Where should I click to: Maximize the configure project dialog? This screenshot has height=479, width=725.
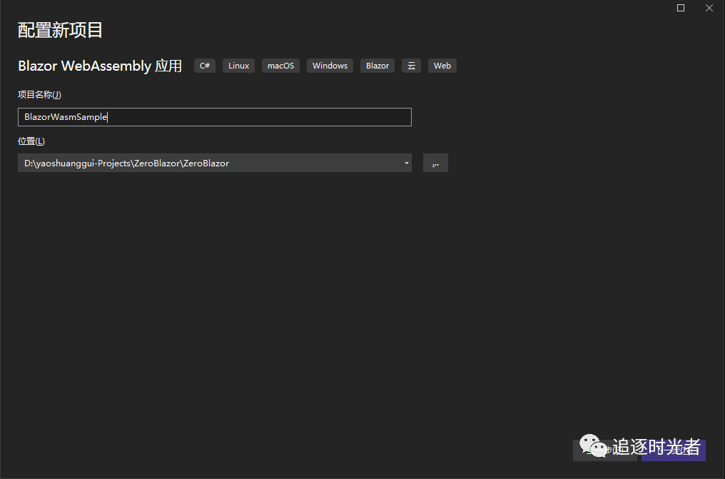(680, 8)
